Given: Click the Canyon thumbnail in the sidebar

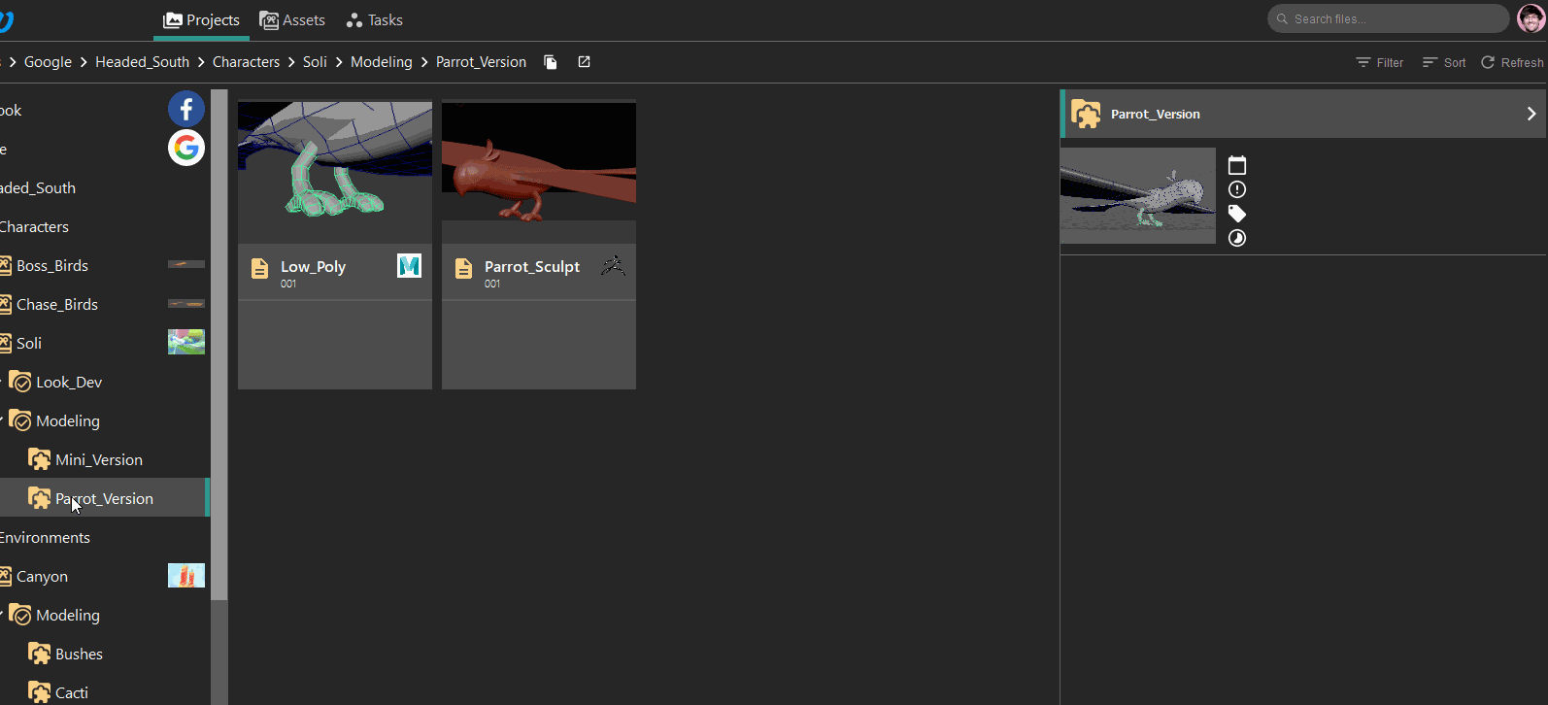Looking at the screenshot, I should (186, 575).
